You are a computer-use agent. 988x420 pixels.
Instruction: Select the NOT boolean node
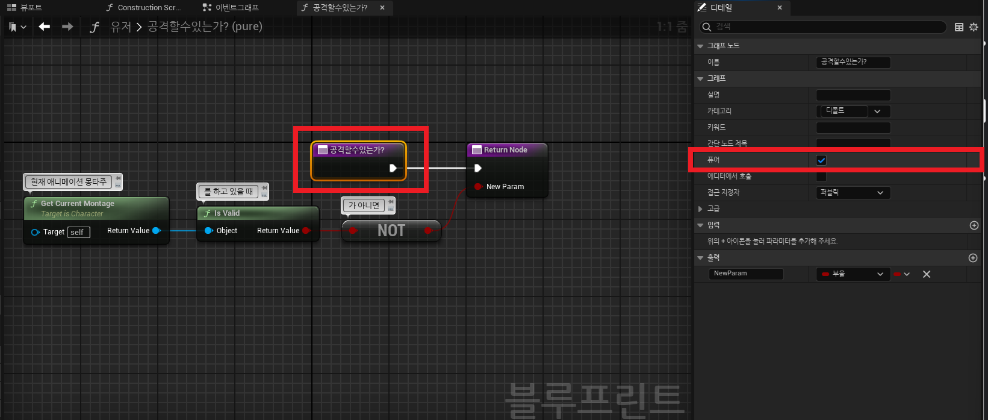pyautogui.click(x=391, y=230)
